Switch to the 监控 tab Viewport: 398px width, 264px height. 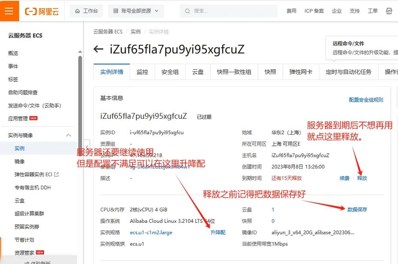coord(142,72)
